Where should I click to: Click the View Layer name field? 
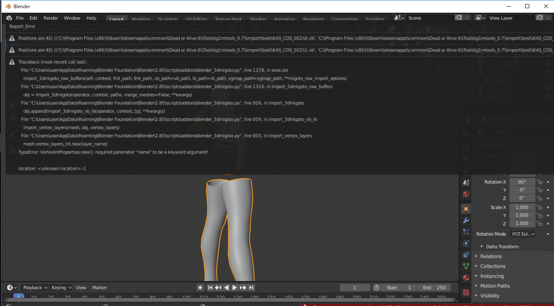point(511,18)
